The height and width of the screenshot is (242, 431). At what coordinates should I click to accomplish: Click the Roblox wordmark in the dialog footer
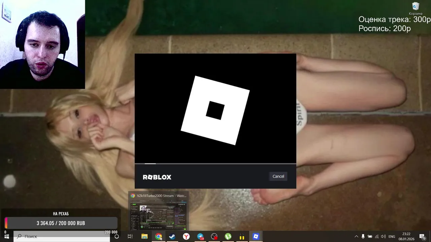(x=157, y=177)
